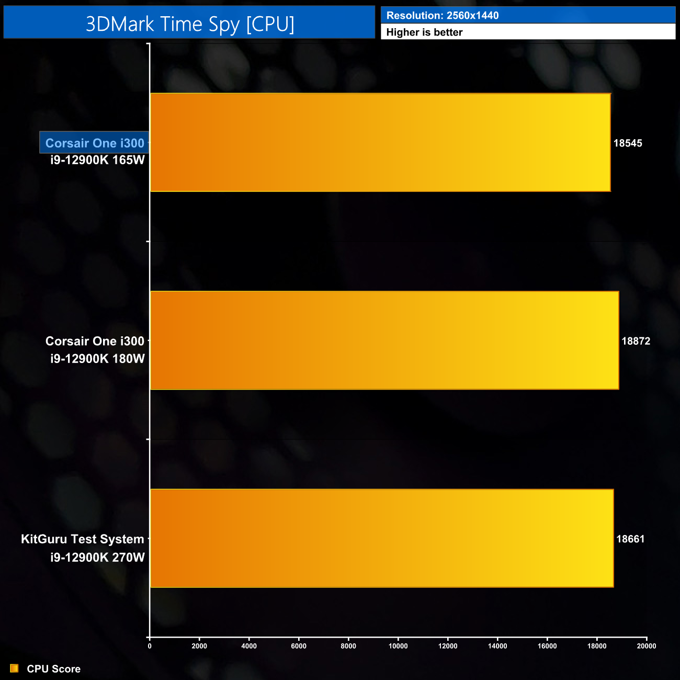The height and width of the screenshot is (680, 680).
Task: Click the 18545 score value
Action: click(x=628, y=143)
